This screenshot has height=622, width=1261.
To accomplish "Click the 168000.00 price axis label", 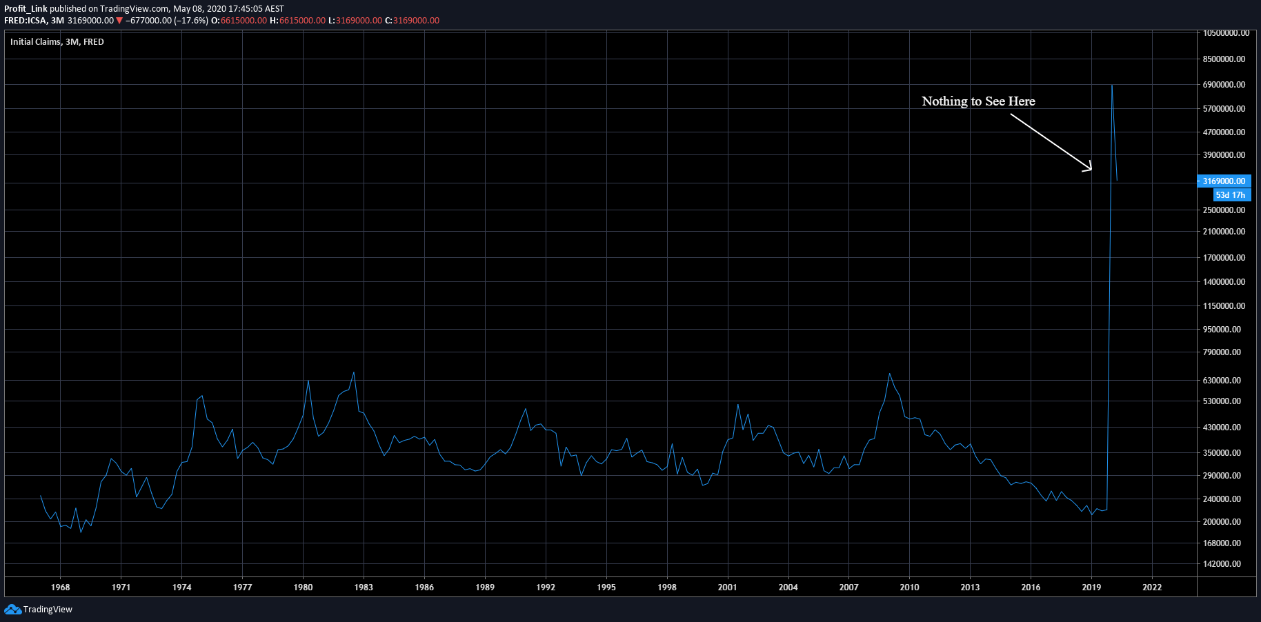I will [x=1222, y=543].
